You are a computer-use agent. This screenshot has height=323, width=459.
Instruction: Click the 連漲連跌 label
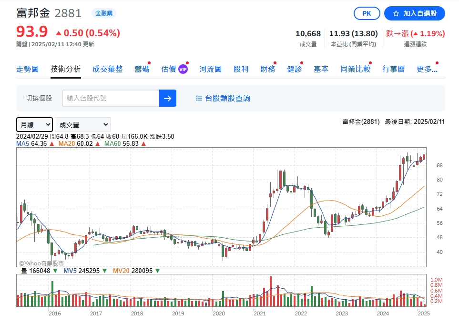(415, 44)
